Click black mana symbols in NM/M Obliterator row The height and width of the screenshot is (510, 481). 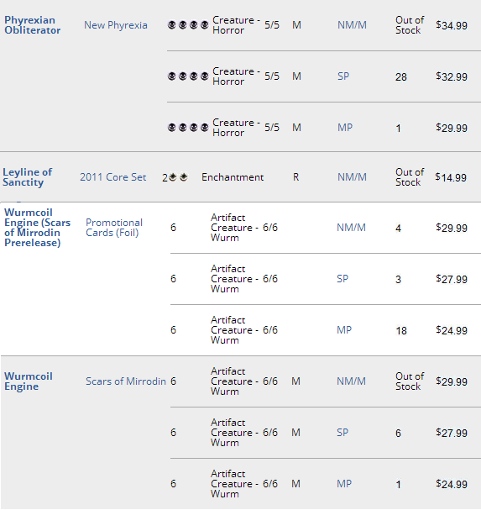pos(188,25)
